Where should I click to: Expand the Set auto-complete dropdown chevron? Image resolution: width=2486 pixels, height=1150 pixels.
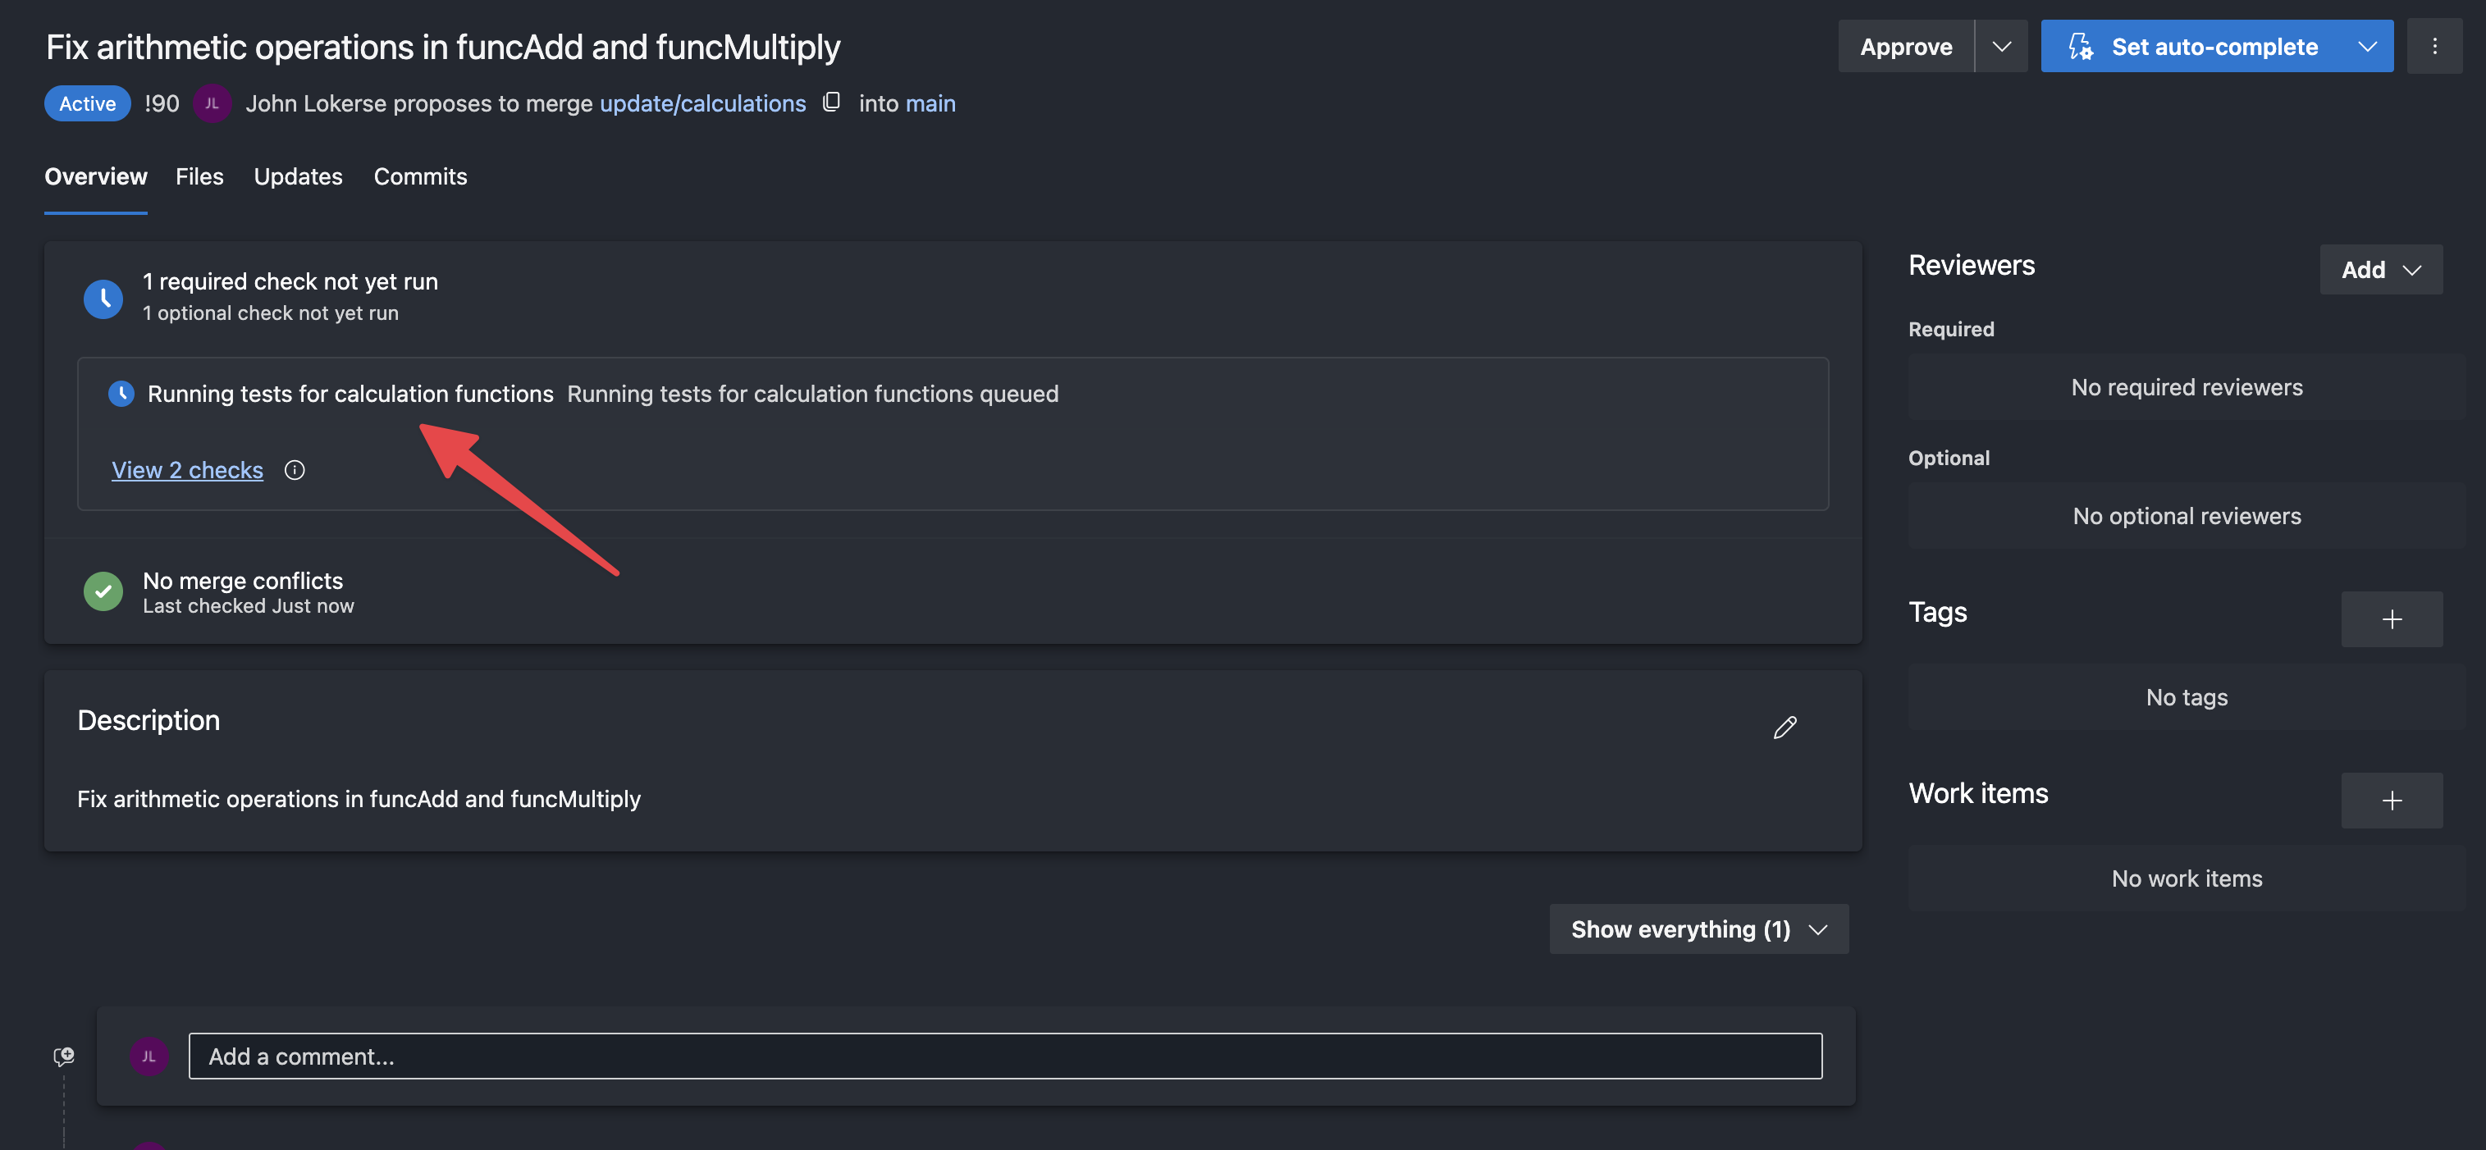(x=2366, y=46)
